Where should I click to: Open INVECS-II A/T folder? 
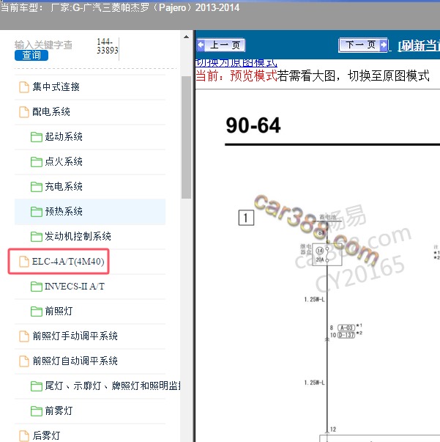click(x=75, y=287)
